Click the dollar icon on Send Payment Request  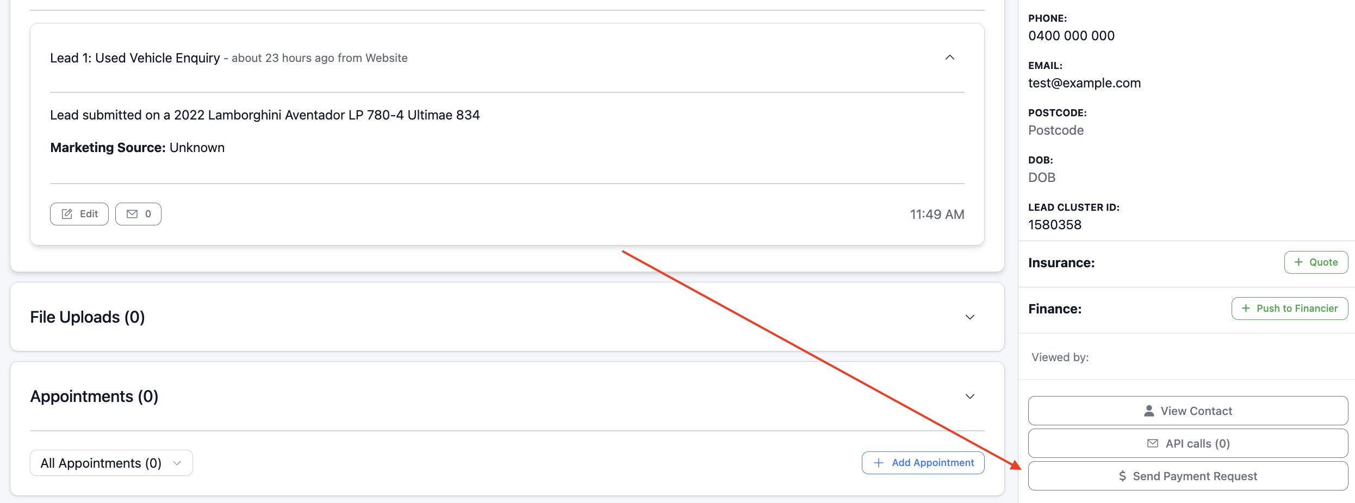(x=1122, y=476)
